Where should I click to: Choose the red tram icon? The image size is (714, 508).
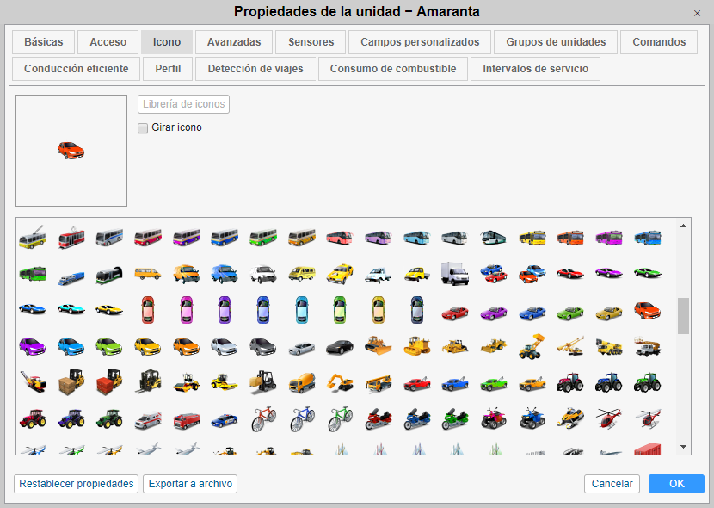71,237
